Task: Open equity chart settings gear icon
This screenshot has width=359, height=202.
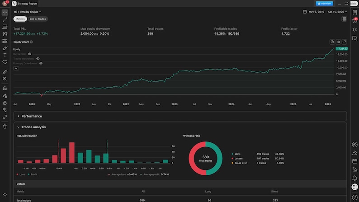Action: coord(332,42)
